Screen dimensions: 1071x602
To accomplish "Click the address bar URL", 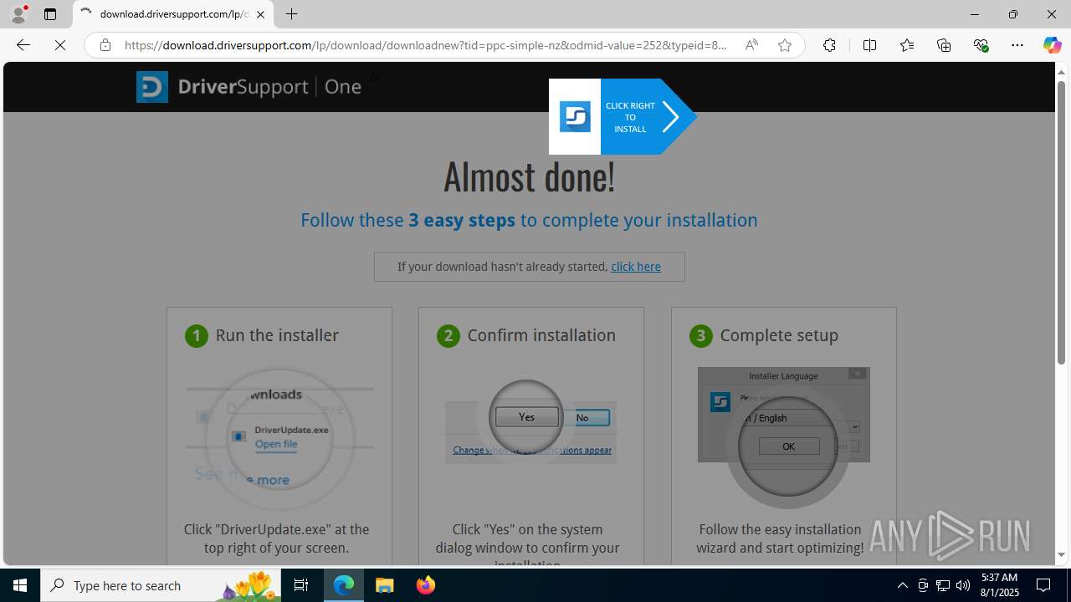I will [x=426, y=45].
